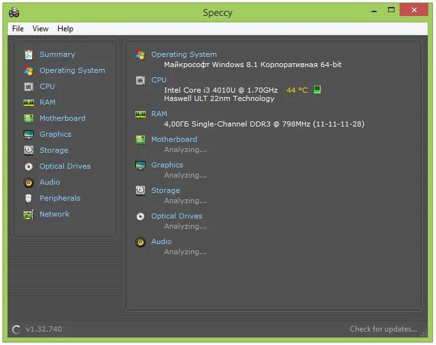The image size is (436, 345).
Task: Click the Motherboard icon in sidebar
Action: tap(29, 119)
